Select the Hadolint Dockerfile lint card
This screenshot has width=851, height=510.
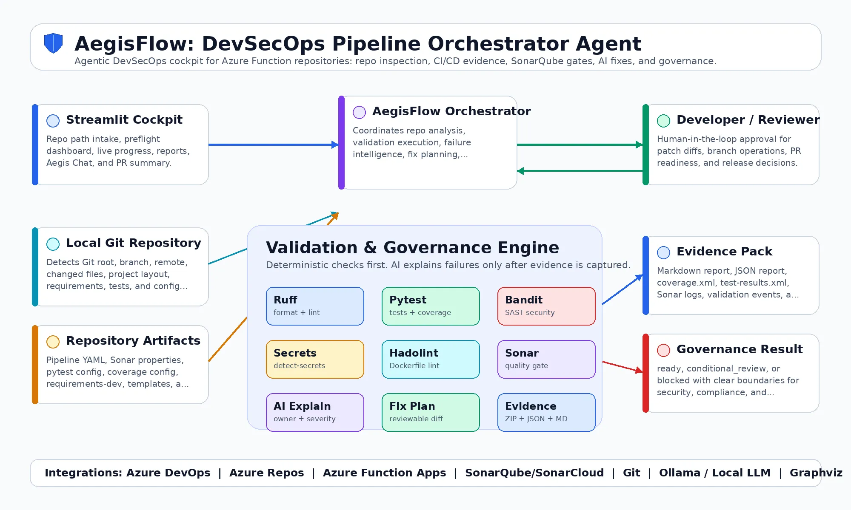click(431, 359)
